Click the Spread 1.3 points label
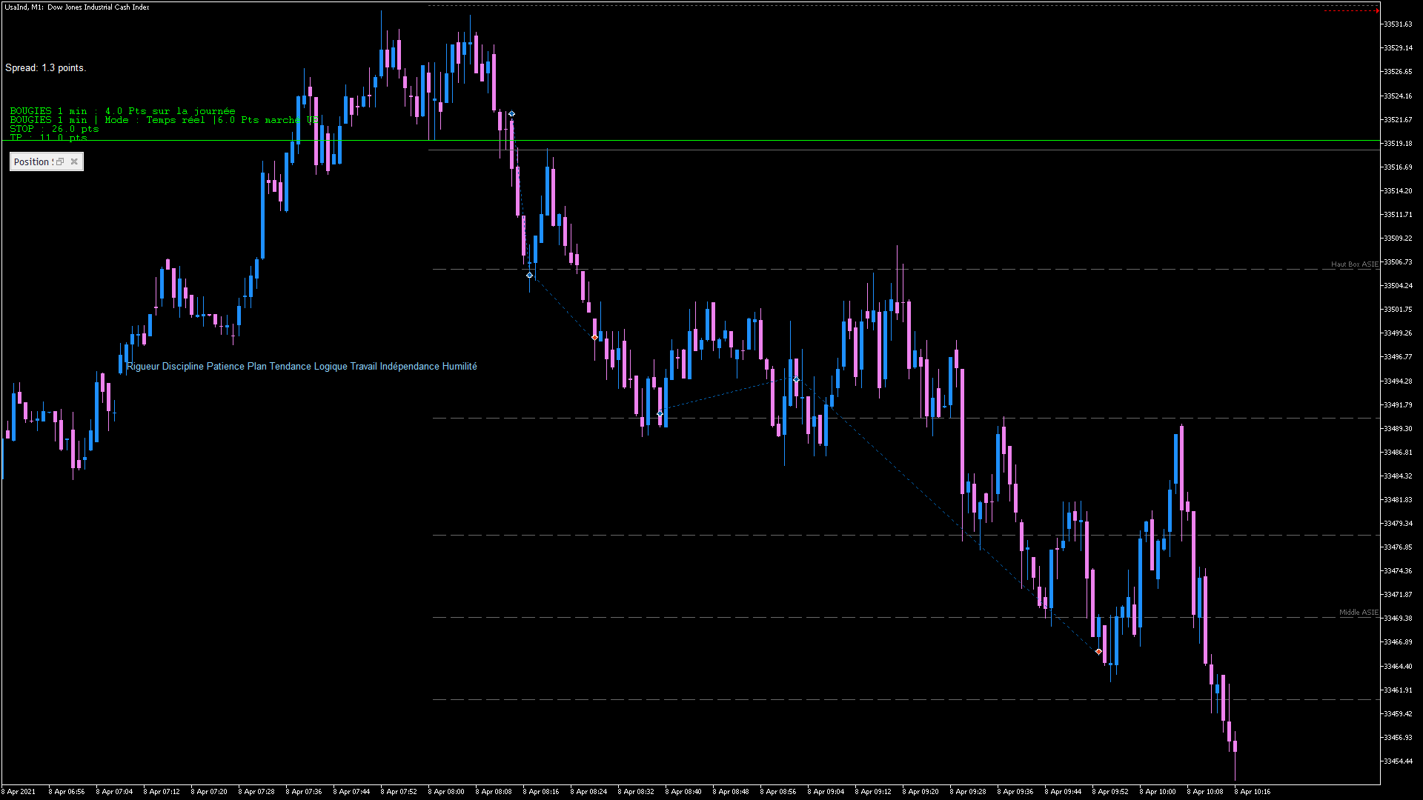 click(45, 68)
